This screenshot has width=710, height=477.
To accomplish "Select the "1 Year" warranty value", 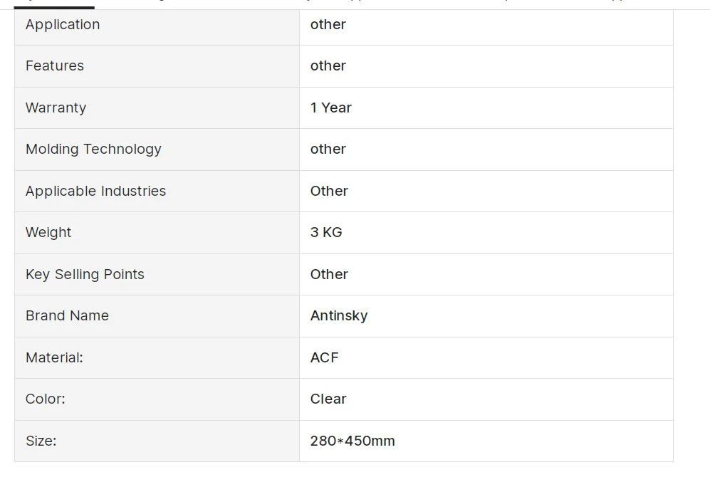I will click(330, 108).
